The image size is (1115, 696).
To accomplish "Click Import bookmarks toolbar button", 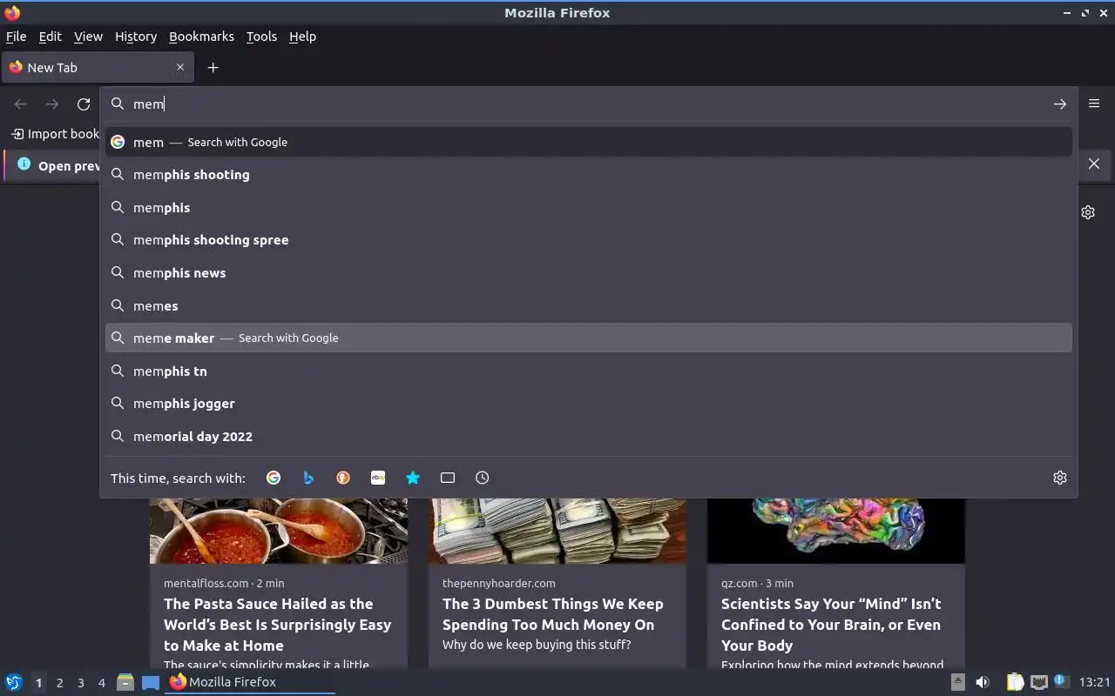I will pyautogui.click(x=56, y=134).
